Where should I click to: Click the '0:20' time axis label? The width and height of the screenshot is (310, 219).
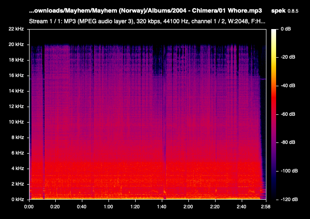tap(55, 207)
